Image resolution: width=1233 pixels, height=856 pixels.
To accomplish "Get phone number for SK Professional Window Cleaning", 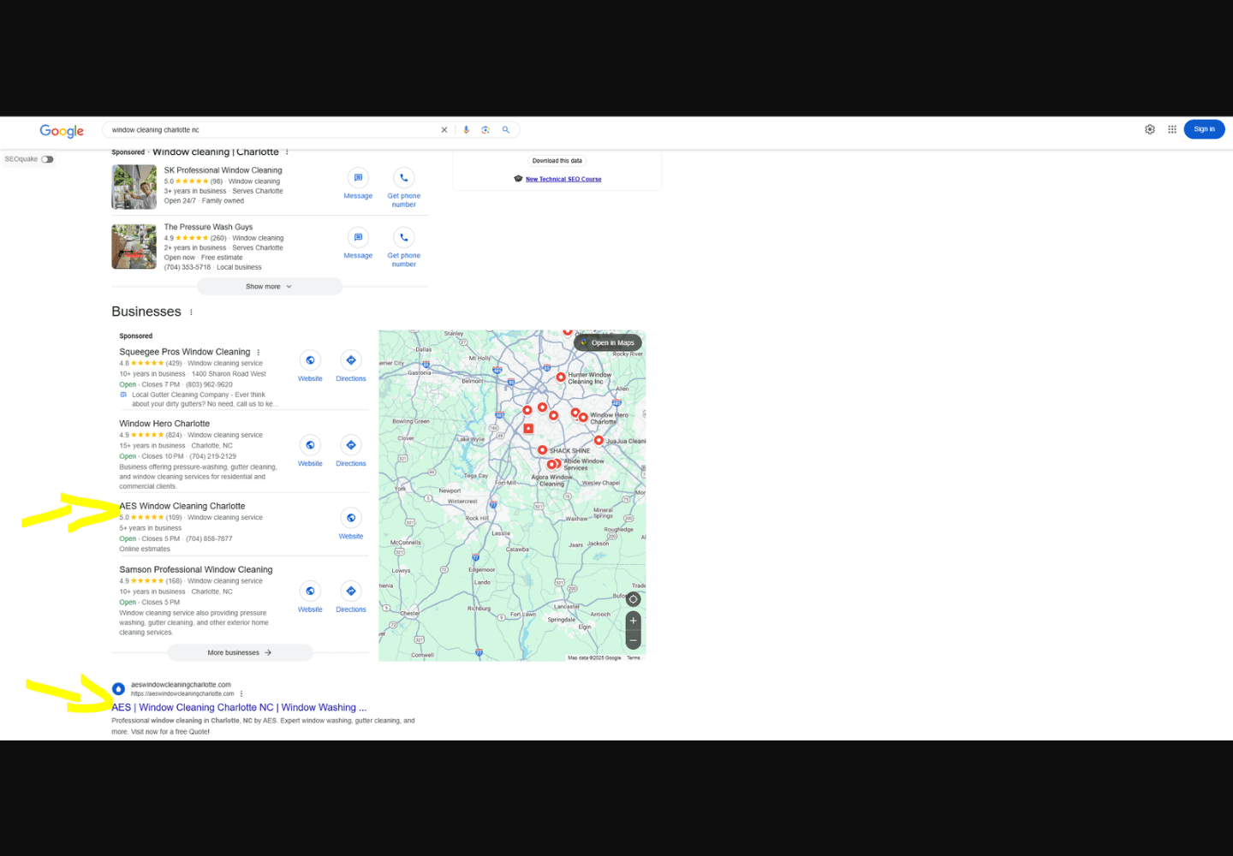I will 404,187.
